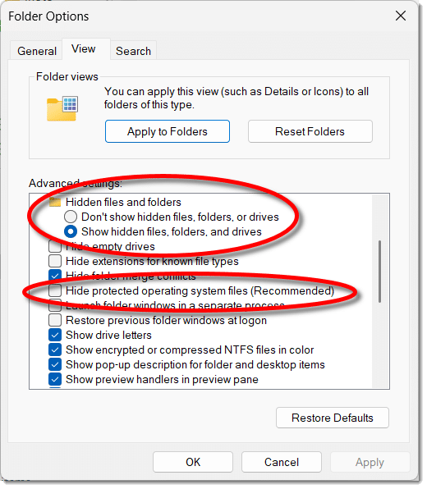Click the 'You can apply this view' description
Image resolution: width=427 pixels, height=489 pixels.
[x=236, y=98]
